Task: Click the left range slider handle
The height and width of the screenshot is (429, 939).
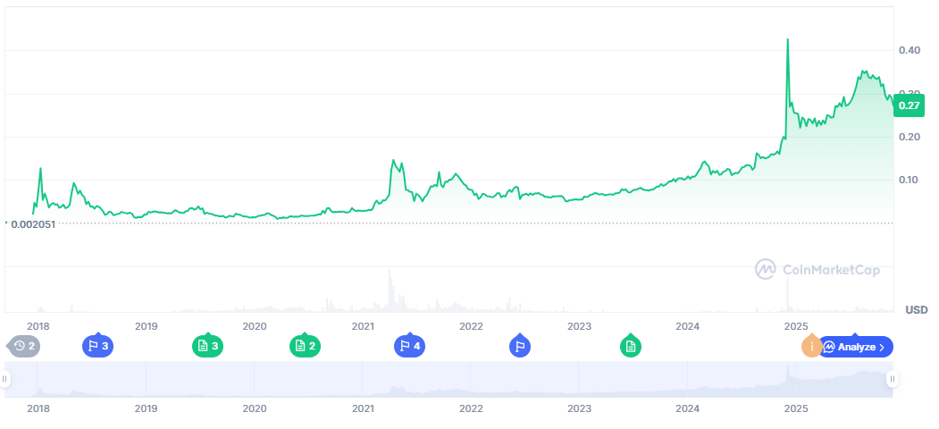Action: (4, 380)
